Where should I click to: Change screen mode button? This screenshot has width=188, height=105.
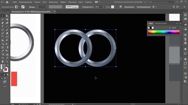click(5, 82)
